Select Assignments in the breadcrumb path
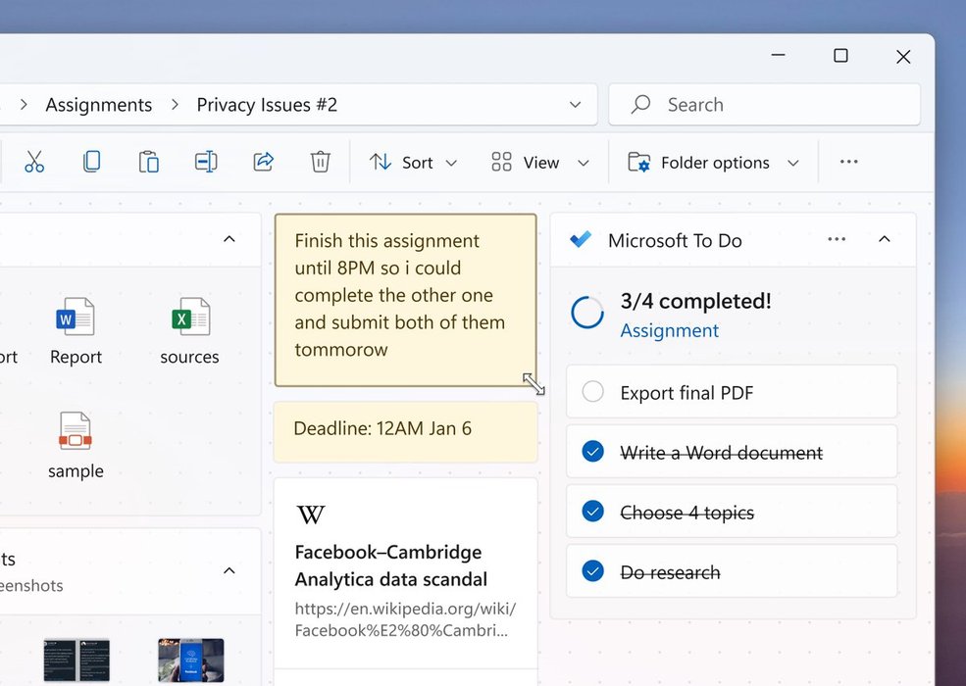Image resolution: width=966 pixels, height=686 pixels. 98,105
